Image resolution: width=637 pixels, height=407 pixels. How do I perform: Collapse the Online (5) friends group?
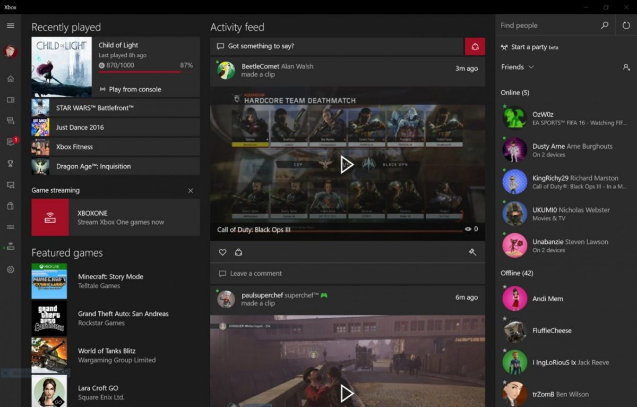[x=515, y=92]
